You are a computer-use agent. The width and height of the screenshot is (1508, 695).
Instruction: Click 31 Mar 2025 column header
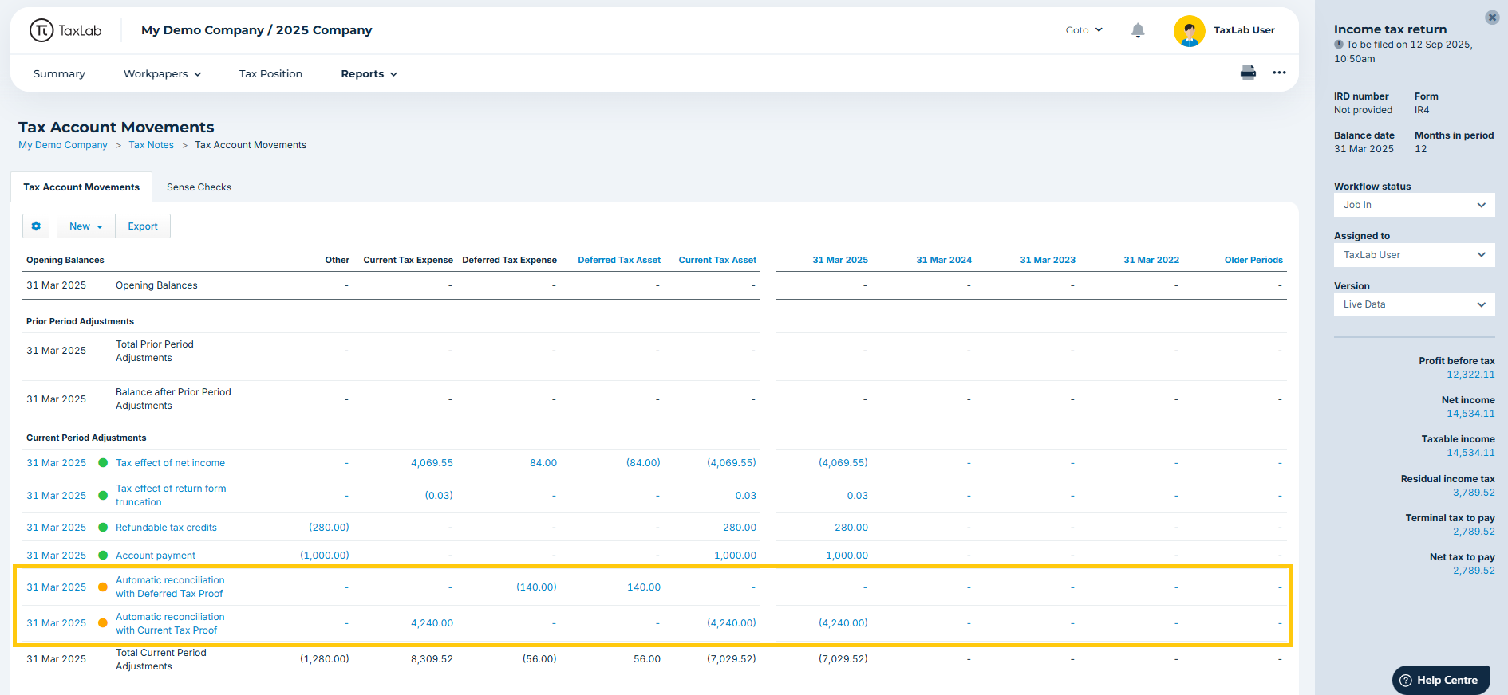pos(840,260)
